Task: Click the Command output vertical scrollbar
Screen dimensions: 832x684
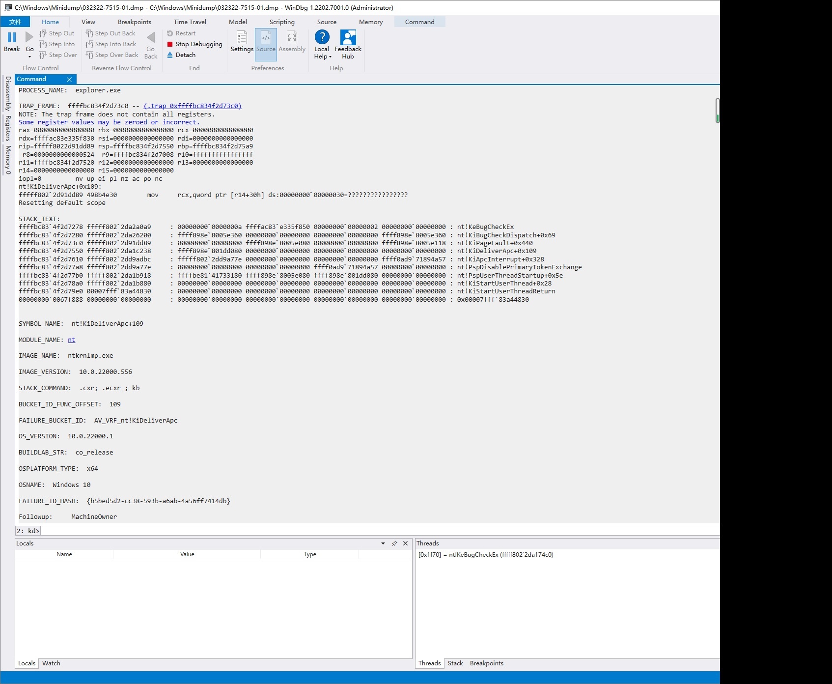Action: (718, 111)
